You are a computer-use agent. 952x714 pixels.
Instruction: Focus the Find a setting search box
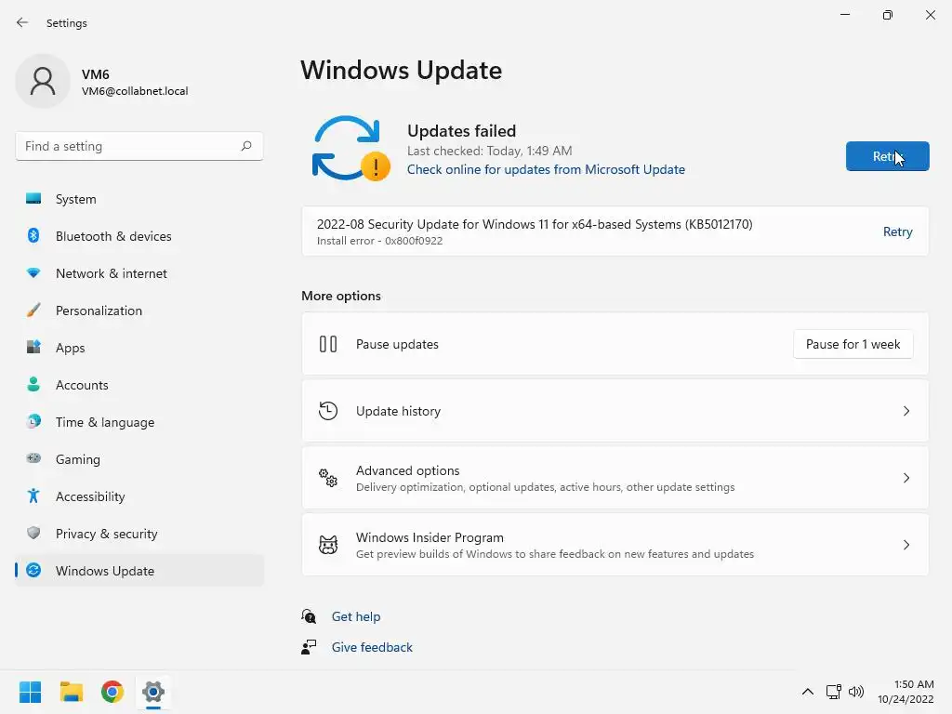pyautogui.click(x=130, y=146)
